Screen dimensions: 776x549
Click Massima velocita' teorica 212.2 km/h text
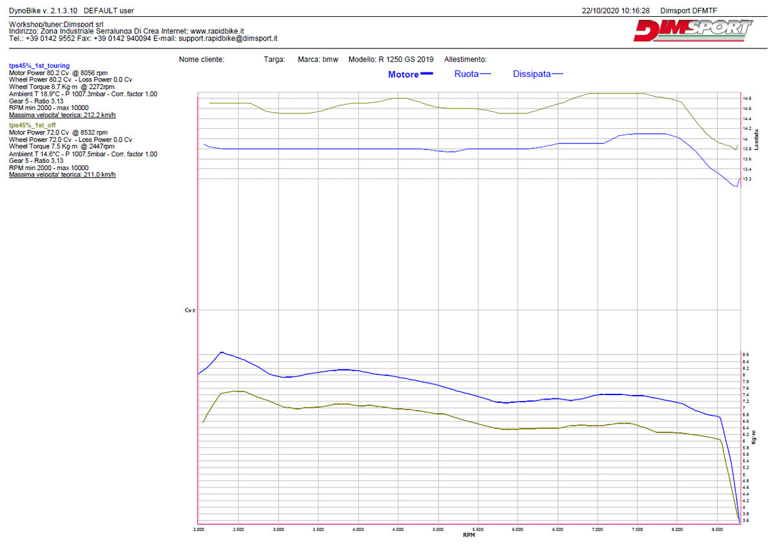click(x=63, y=114)
